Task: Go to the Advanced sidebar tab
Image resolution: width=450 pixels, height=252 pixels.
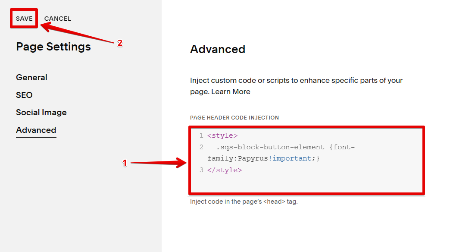Action: click(x=36, y=130)
